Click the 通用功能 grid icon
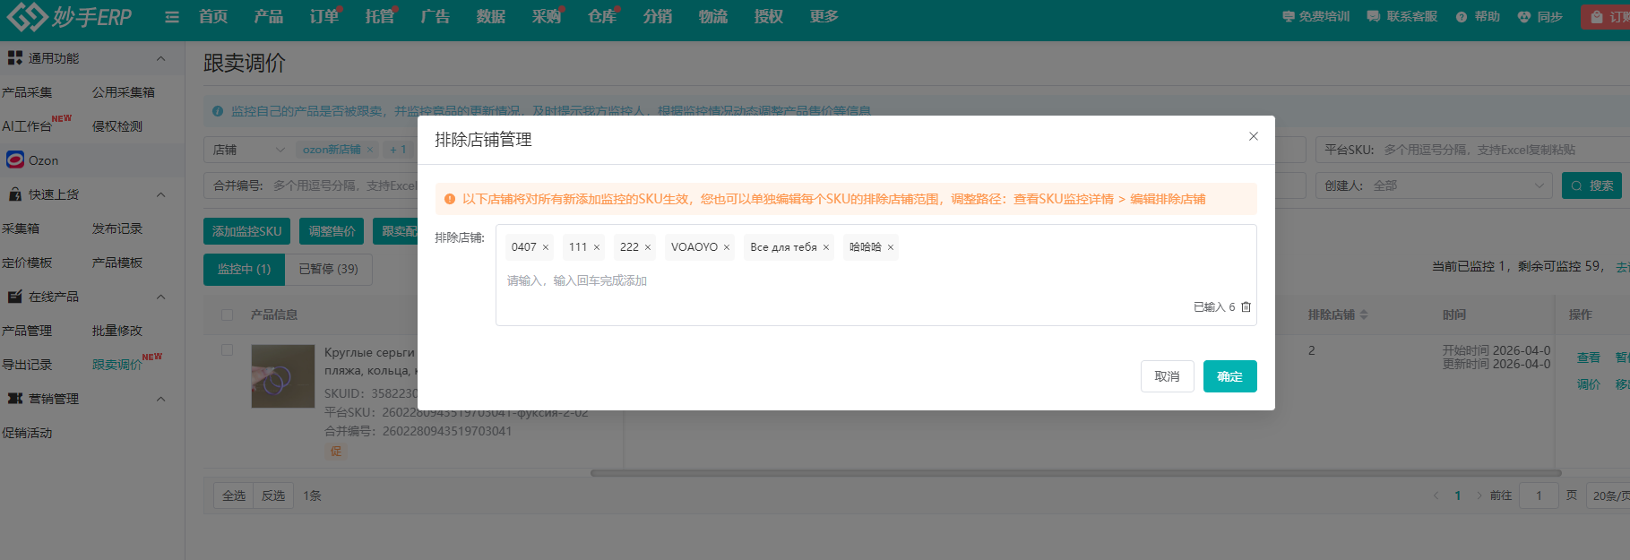1630x560 pixels. (x=15, y=57)
